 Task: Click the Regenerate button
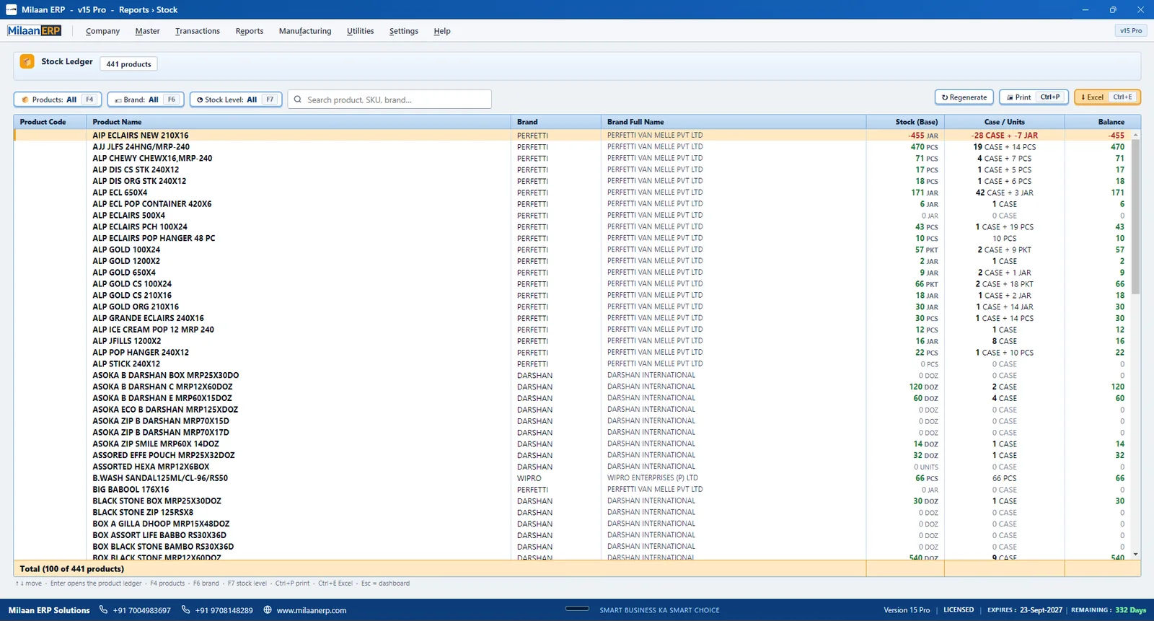coord(964,97)
